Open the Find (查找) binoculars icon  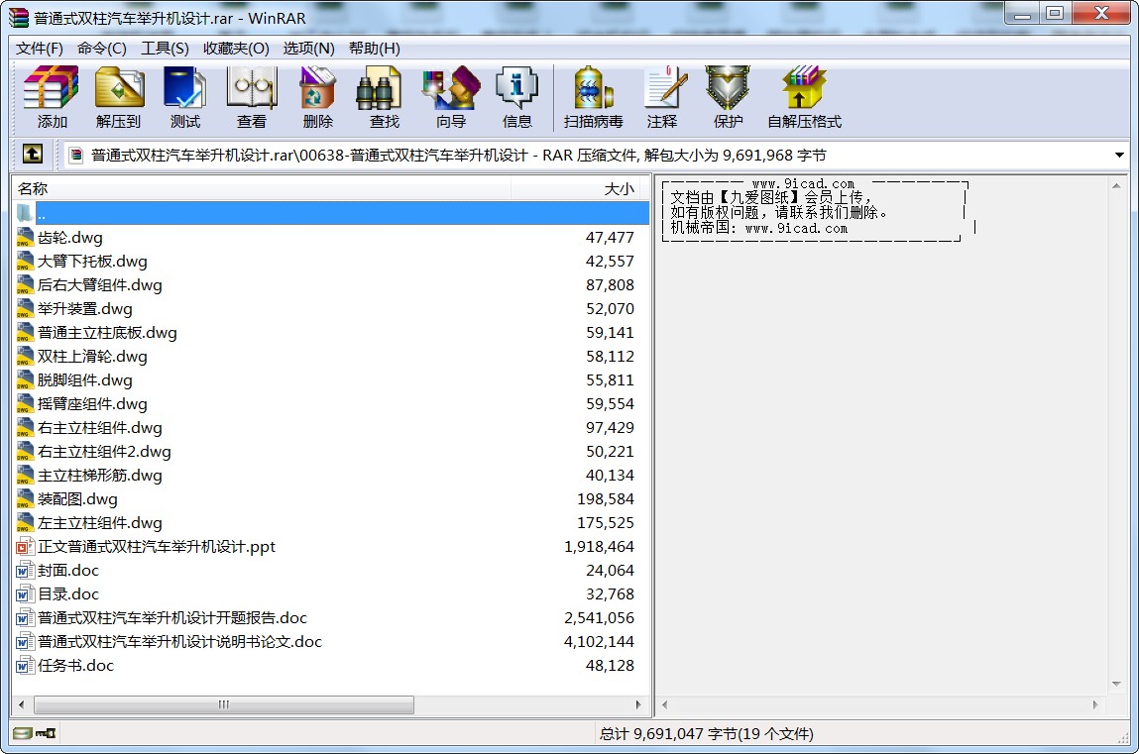point(384,97)
